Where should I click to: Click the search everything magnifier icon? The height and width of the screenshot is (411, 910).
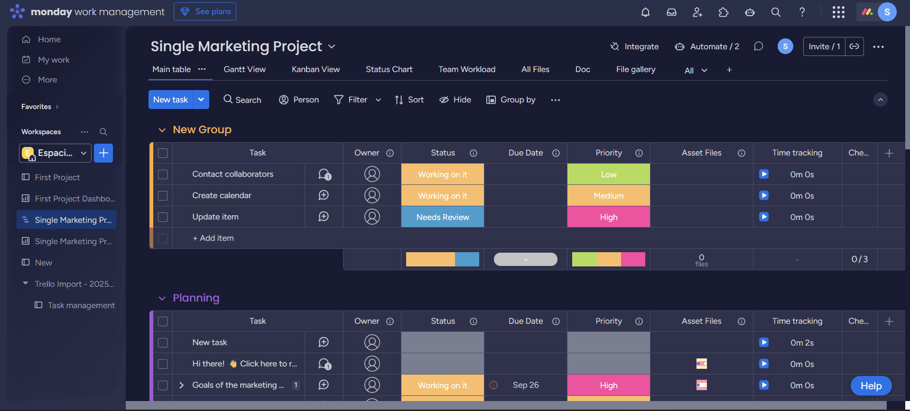click(776, 12)
